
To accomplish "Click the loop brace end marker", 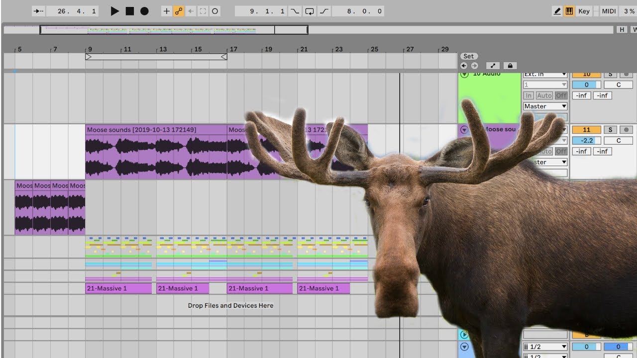I will click(224, 57).
